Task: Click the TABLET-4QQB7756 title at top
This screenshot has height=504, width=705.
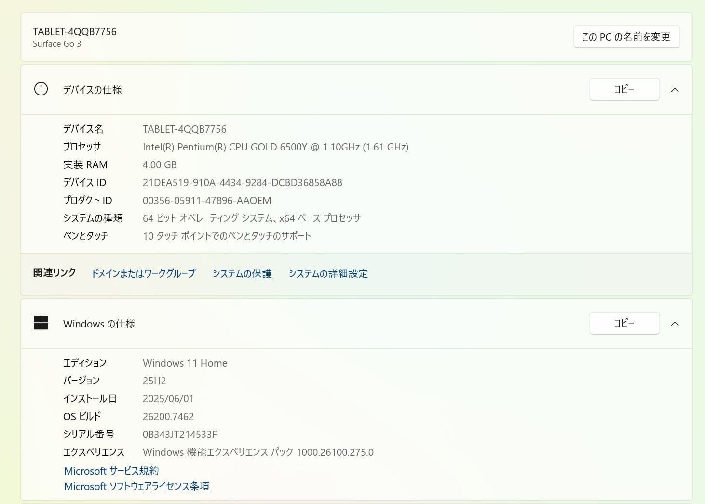Action: (75, 32)
